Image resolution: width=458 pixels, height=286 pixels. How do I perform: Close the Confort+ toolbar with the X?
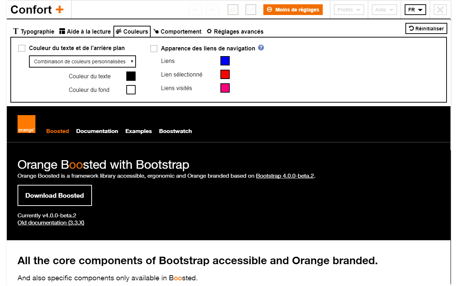click(x=440, y=10)
